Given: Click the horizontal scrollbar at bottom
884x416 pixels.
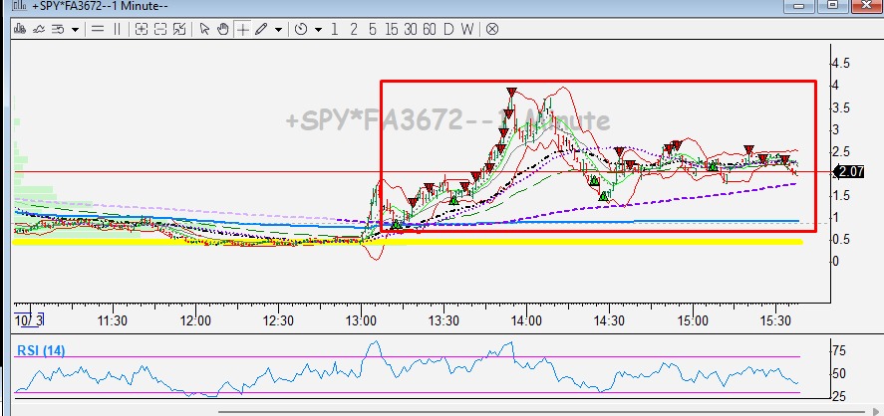Looking at the screenshot, I should click(539, 412).
